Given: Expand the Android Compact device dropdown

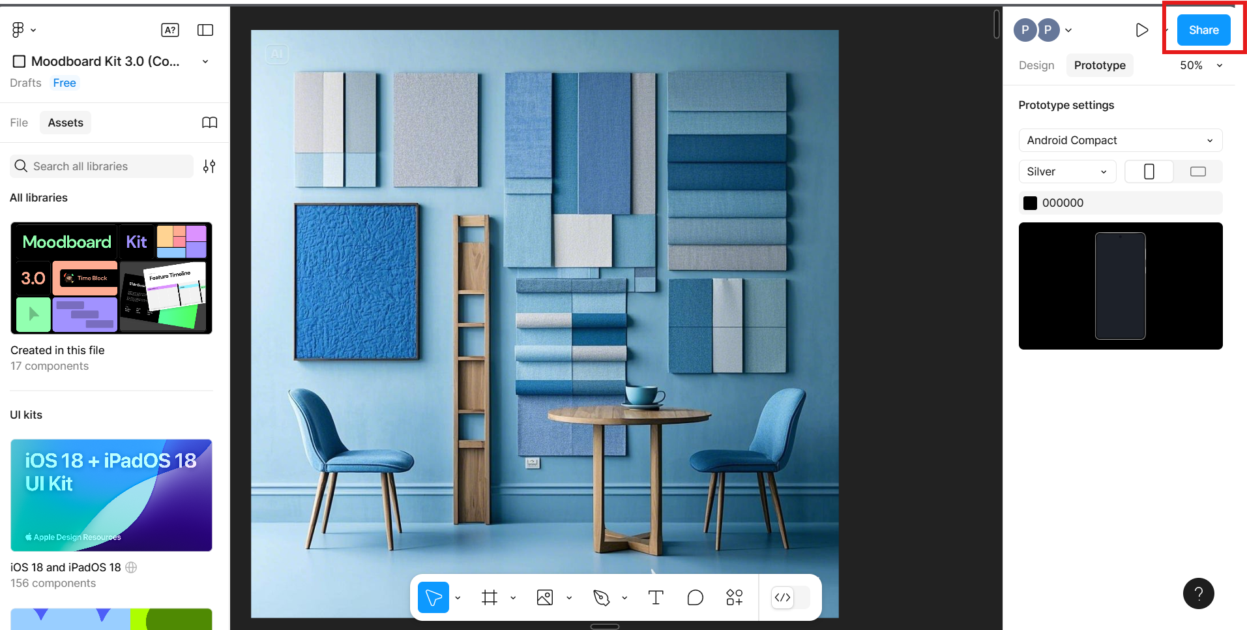Looking at the screenshot, I should (x=1120, y=140).
